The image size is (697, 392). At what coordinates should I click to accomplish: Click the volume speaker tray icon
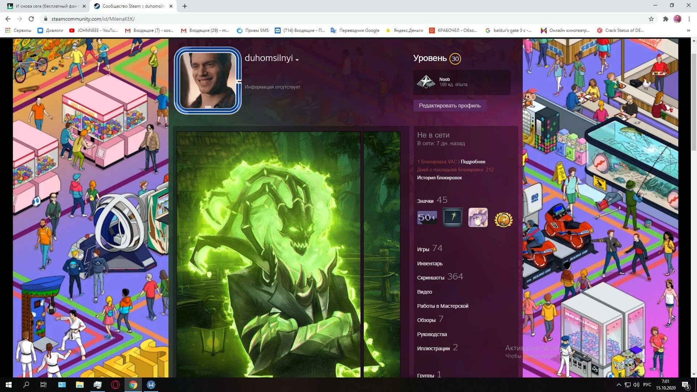(636, 385)
